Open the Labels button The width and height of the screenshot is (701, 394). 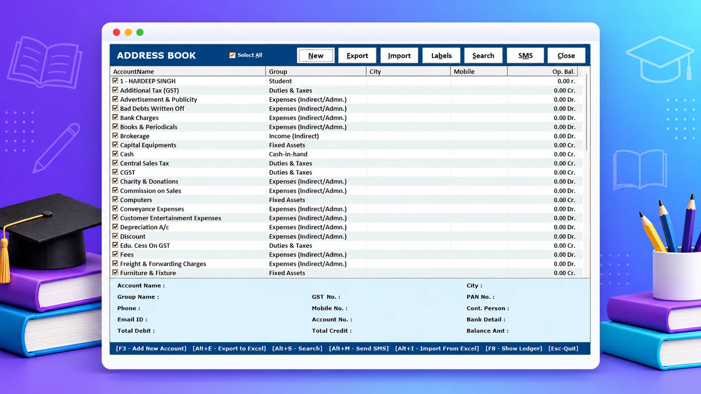tap(441, 55)
